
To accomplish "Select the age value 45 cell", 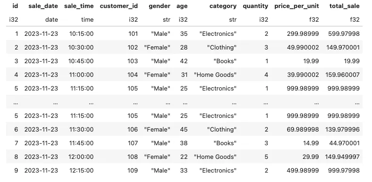I will (183, 130).
